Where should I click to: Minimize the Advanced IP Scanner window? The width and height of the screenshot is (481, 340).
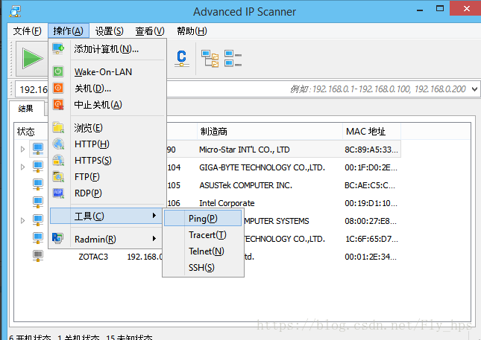tap(420, 10)
